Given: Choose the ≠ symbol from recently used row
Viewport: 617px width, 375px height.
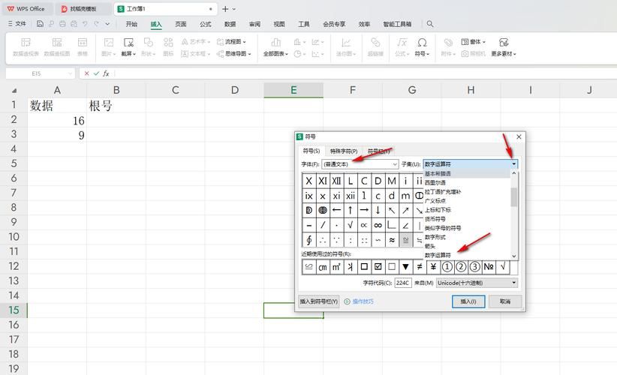Looking at the screenshot, I should point(419,266).
